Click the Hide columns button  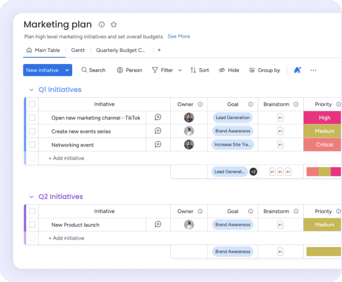tap(229, 70)
